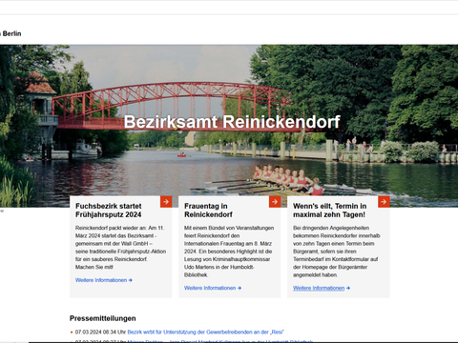
Task: Click the 'Bezirksamt Reinickendorf' banner title
Action: point(232,122)
